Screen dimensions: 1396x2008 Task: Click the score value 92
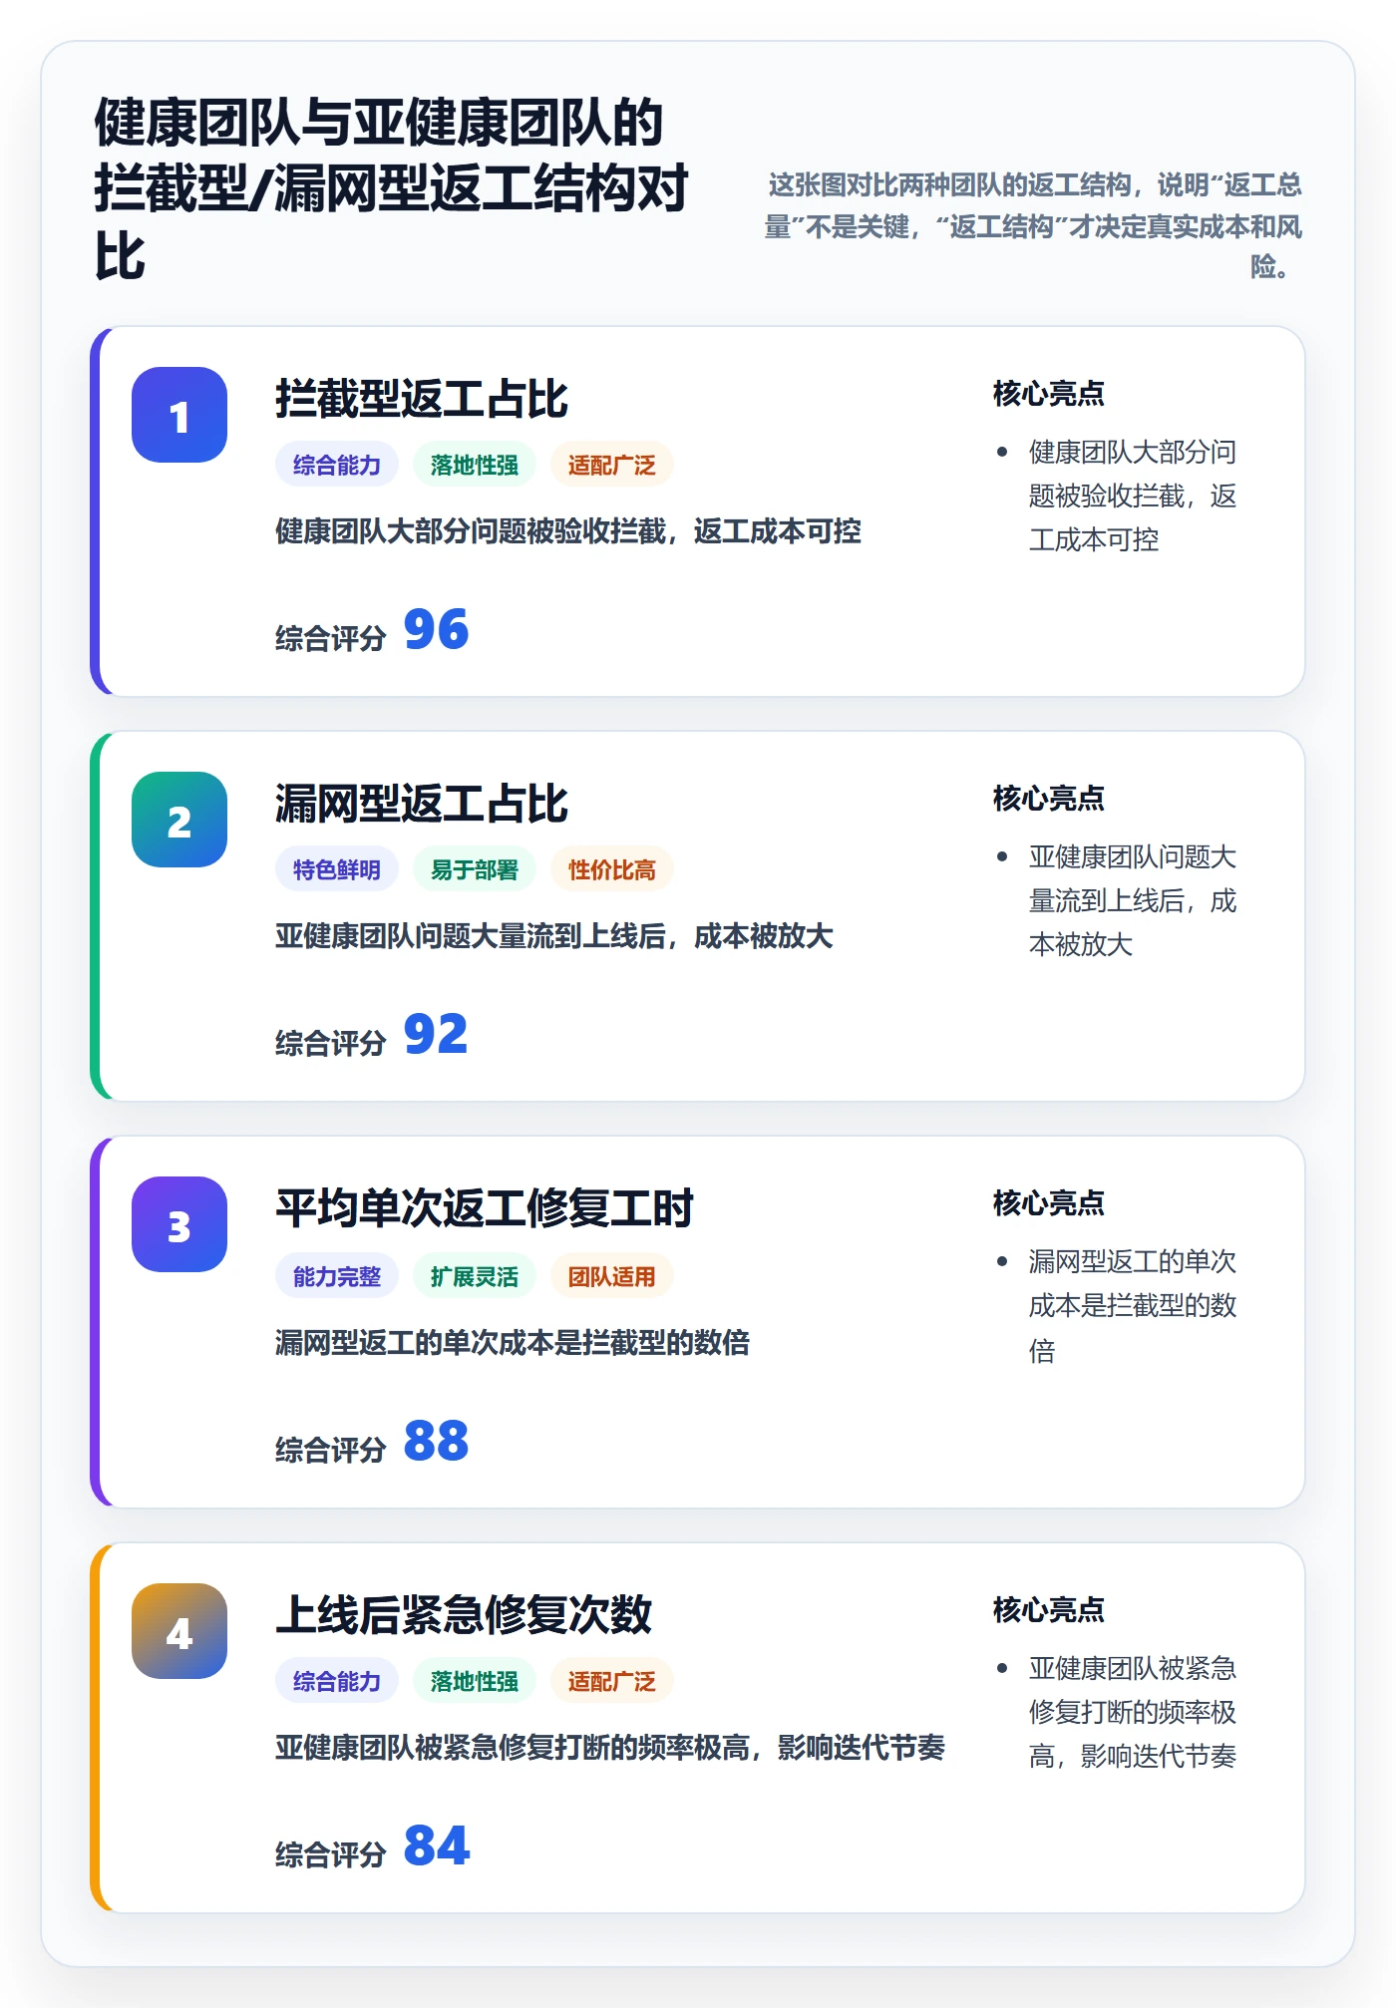pos(436,1035)
